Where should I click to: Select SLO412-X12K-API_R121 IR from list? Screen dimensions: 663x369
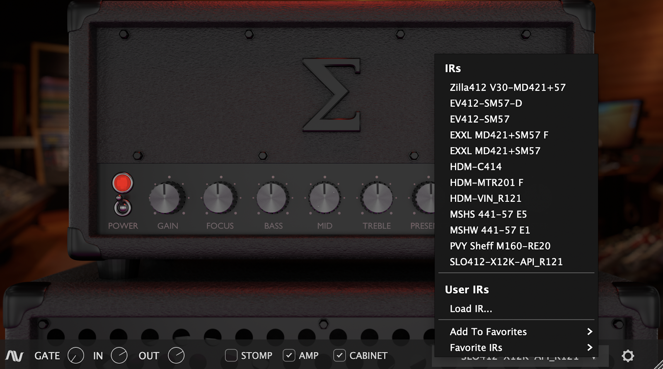[x=516, y=262]
